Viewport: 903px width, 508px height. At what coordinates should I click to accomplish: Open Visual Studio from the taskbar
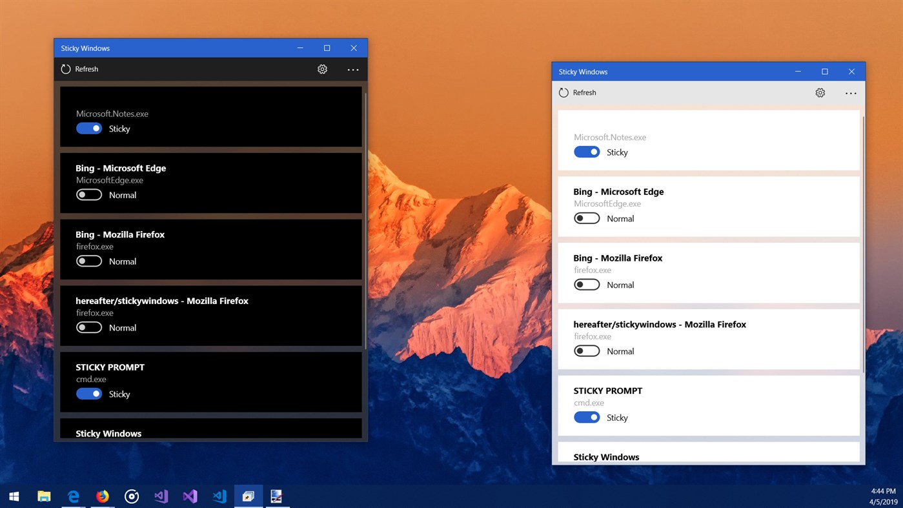point(190,496)
